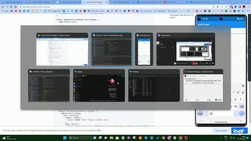Open Skype from the taskbar
This screenshot has height=141, width=251.
pyautogui.click(x=146, y=138)
